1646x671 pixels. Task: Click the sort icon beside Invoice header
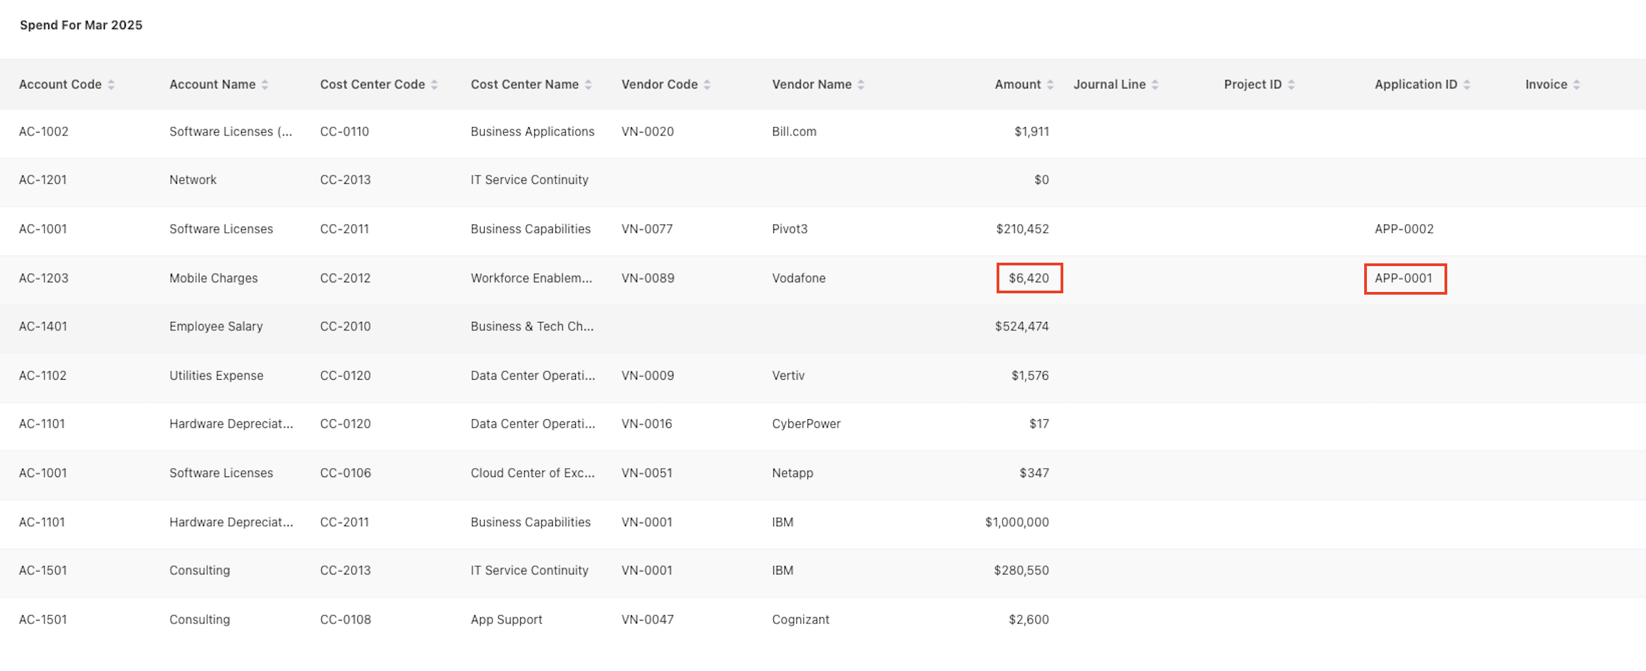(1577, 84)
